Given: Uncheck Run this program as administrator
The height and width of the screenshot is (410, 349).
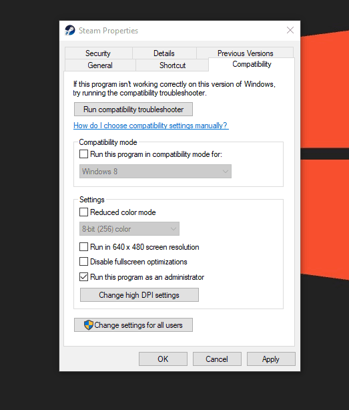Looking at the screenshot, I should click(83, 277).
